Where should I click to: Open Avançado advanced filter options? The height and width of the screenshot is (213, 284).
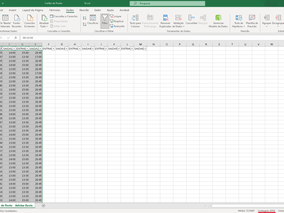click(117, 26)
